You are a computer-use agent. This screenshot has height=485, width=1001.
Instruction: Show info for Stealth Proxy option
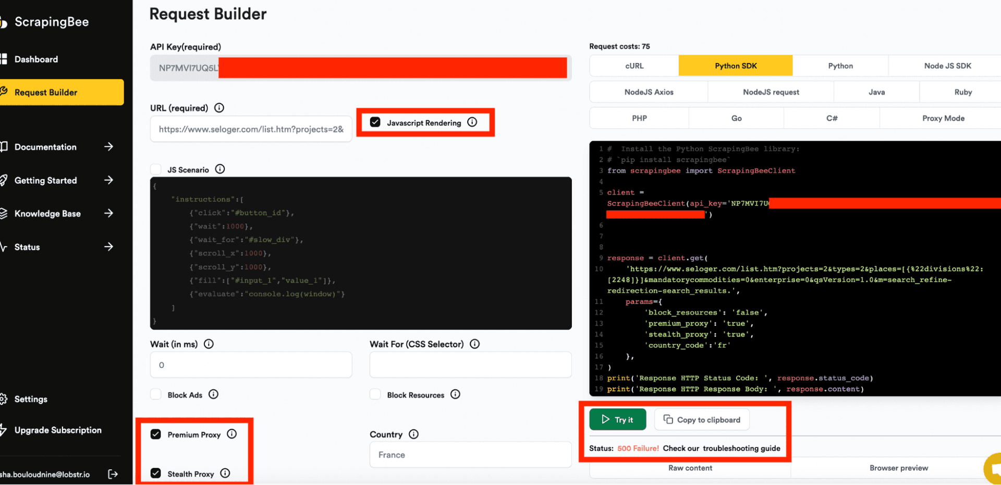[x=225, y=473]
